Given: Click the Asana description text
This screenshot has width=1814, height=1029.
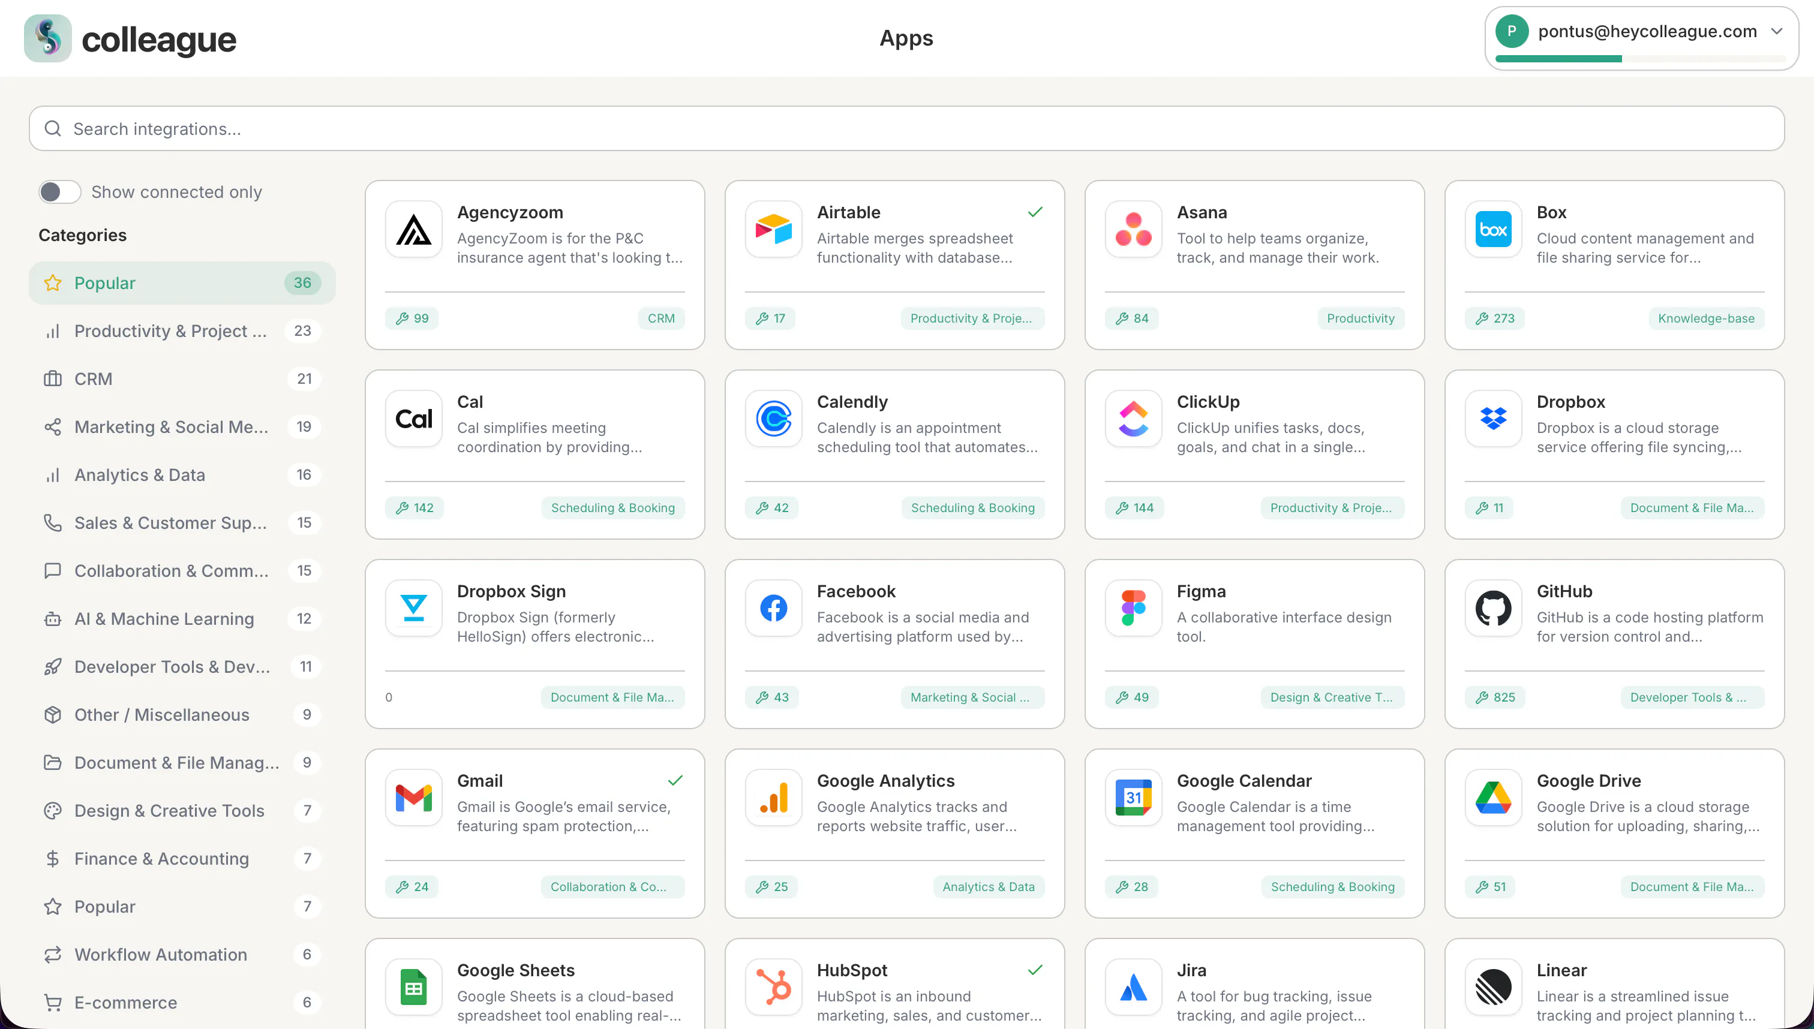Looking at the screenshot, I should [x=1278, y=248].
